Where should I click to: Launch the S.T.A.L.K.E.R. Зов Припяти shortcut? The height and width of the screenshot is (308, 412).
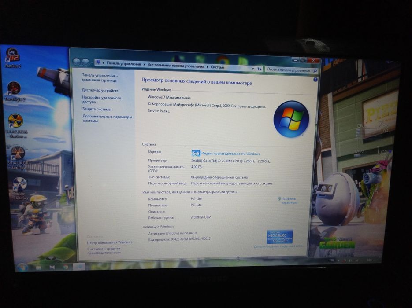pos(18,158)
